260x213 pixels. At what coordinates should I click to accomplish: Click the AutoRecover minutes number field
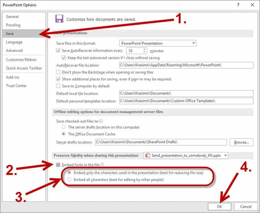[x=135, y=51]
